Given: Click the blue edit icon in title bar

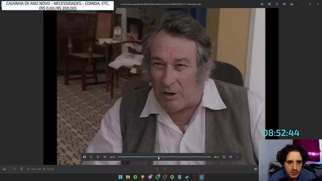Looking at the screenshot, I should [269, 4].
